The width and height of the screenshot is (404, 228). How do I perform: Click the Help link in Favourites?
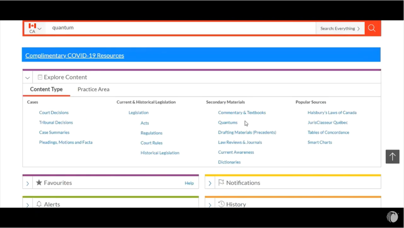189,183
